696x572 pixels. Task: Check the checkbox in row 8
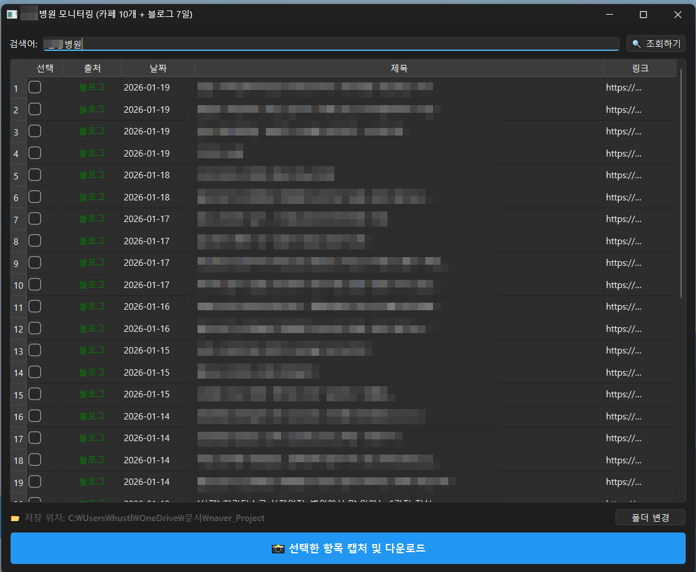[x=34, y=241]
